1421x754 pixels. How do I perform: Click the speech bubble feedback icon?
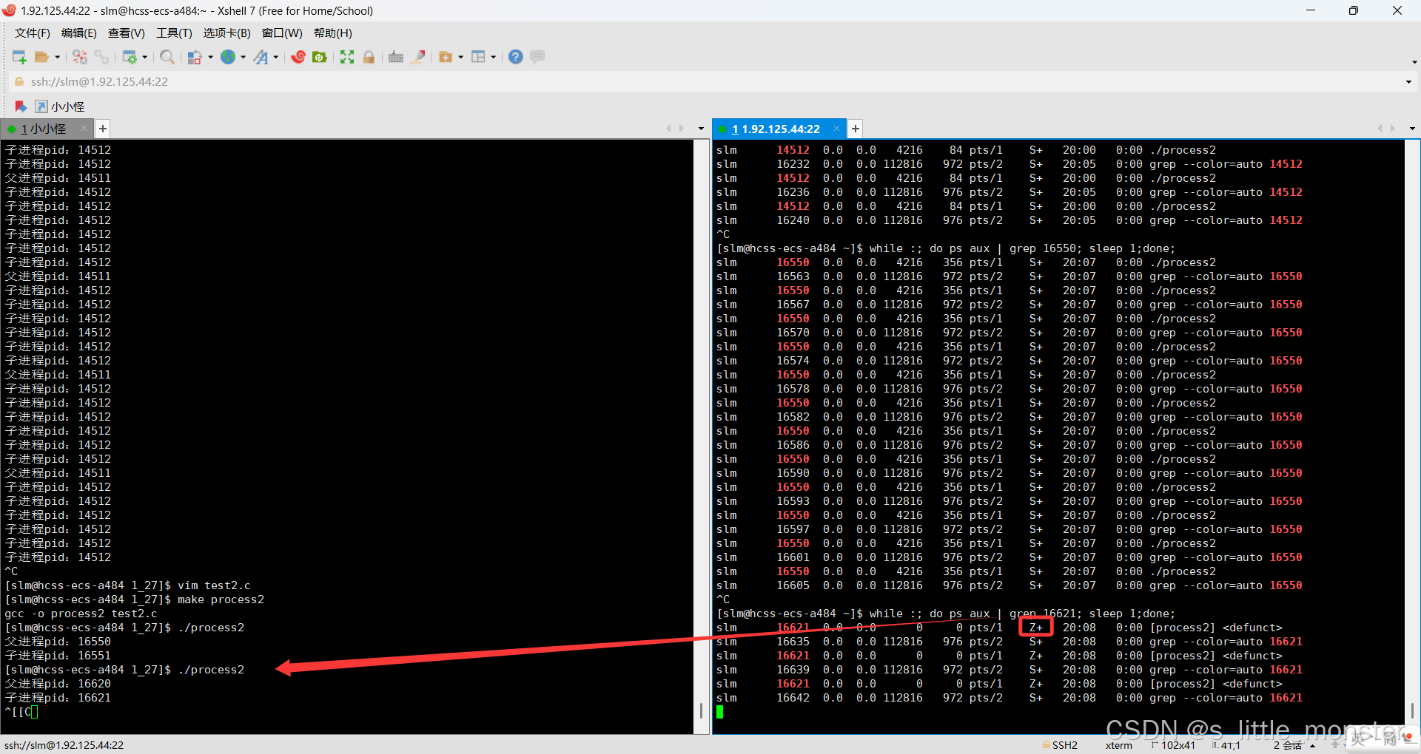(x=537, y=57)
